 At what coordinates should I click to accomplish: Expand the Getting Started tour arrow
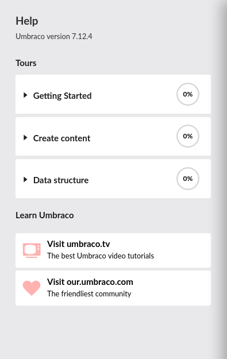[x=25, y=95]
